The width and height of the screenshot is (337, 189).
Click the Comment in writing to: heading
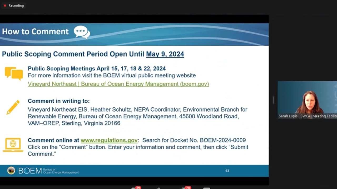coord(59,101)
